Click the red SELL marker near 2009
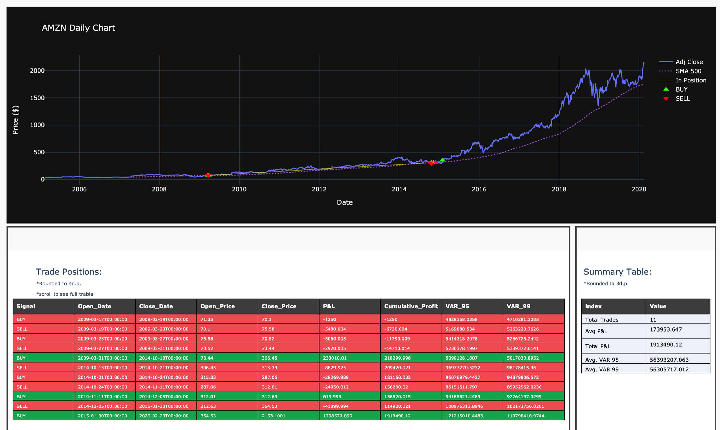 208,176
